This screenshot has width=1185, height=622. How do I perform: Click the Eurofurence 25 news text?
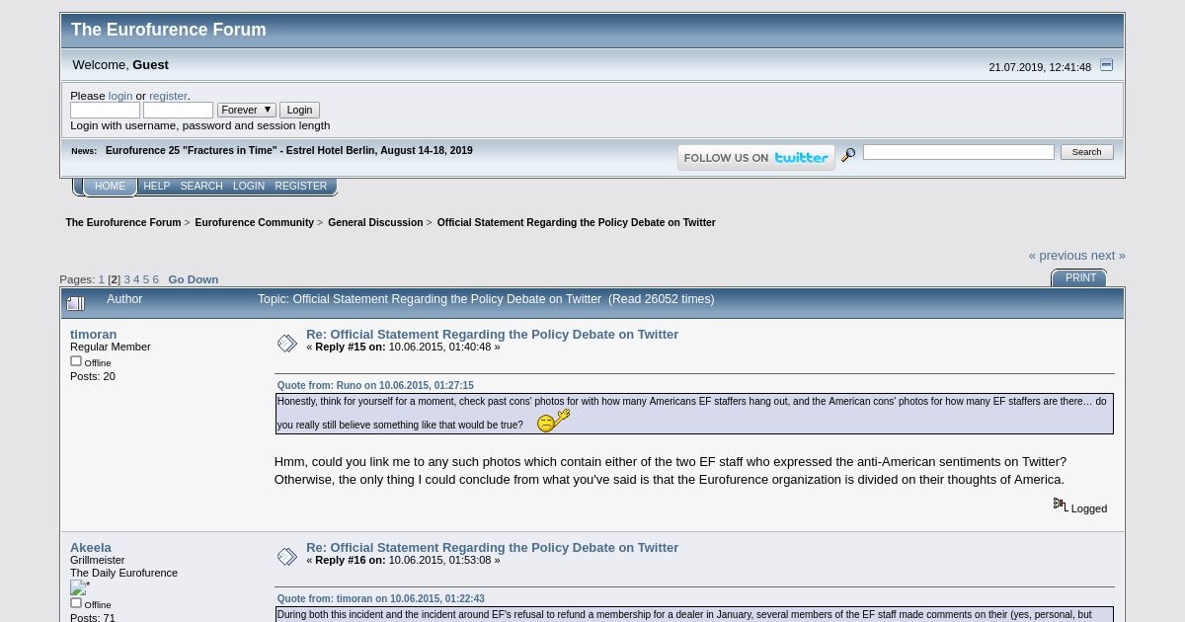(x=288, y=151)
